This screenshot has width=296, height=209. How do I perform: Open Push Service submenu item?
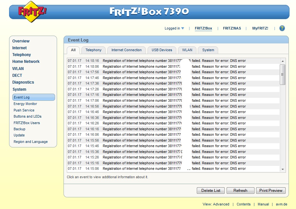click(x=24, y=110)
